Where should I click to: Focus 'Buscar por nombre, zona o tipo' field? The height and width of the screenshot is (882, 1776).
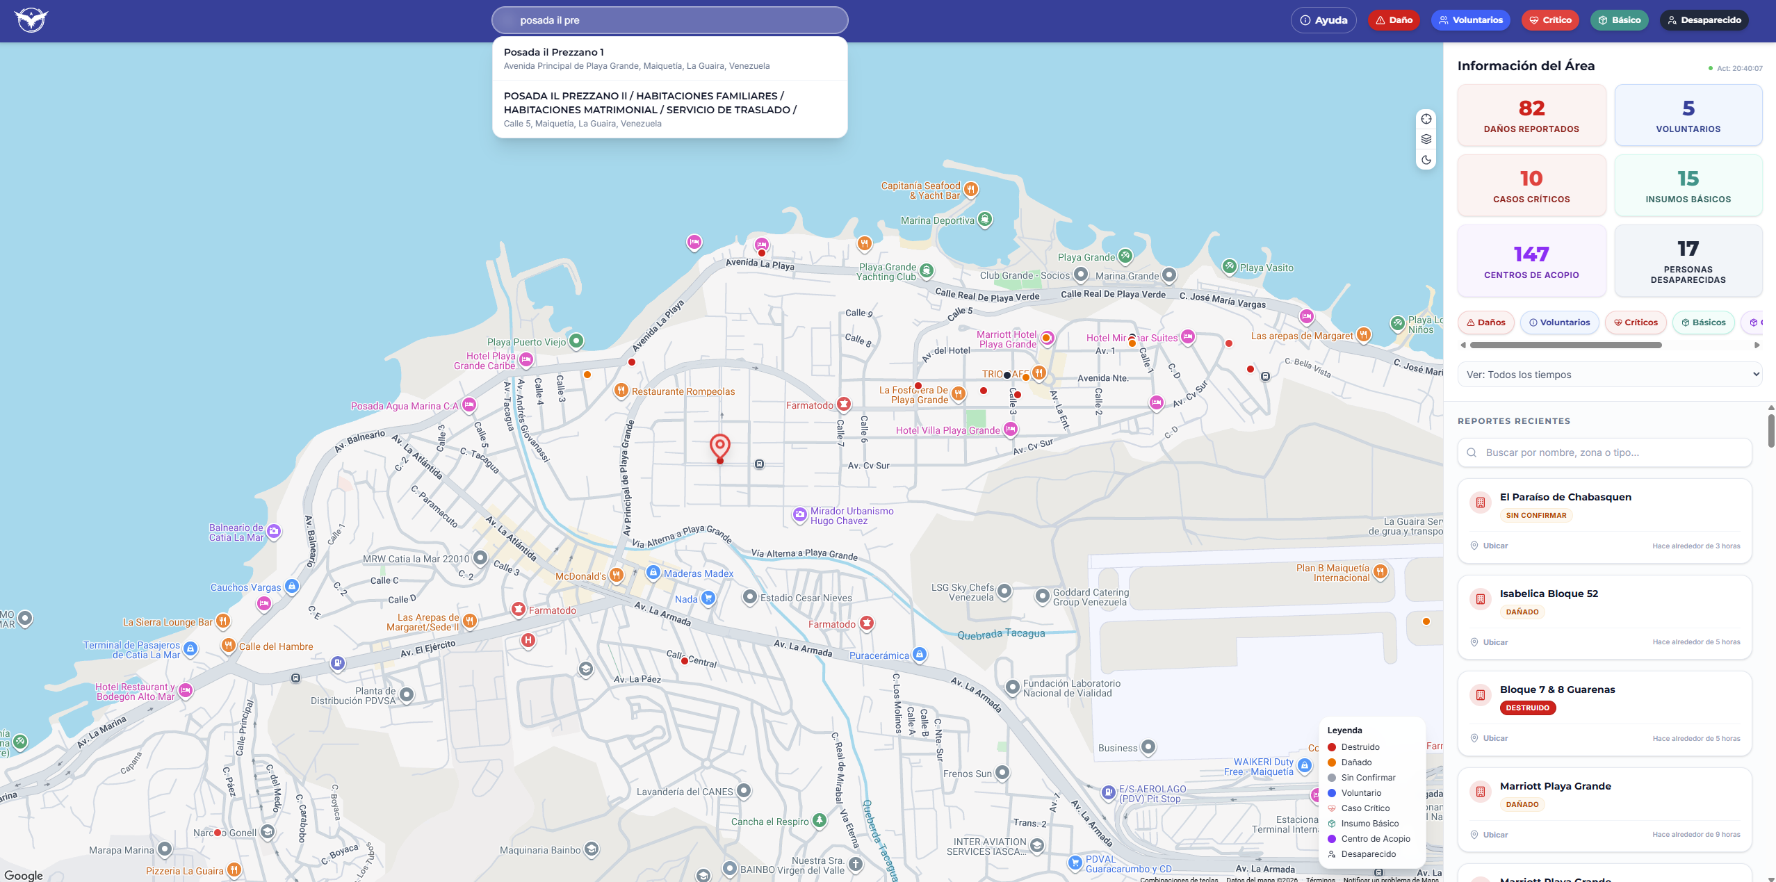coord(1604,452)
